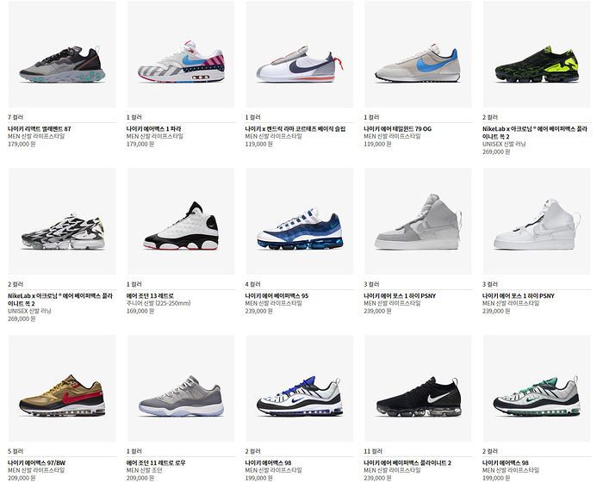
Task: Select the black-white camo VaporMax Moc 2 image
Action: coord(62,221)
